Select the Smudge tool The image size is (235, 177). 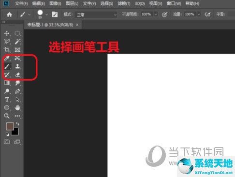(17, 83)
